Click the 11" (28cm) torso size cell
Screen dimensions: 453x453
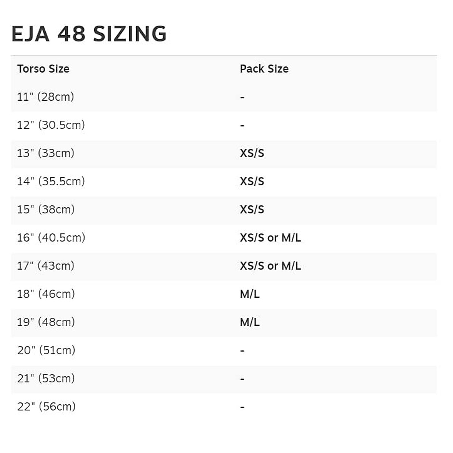click(x=45, y=97)
